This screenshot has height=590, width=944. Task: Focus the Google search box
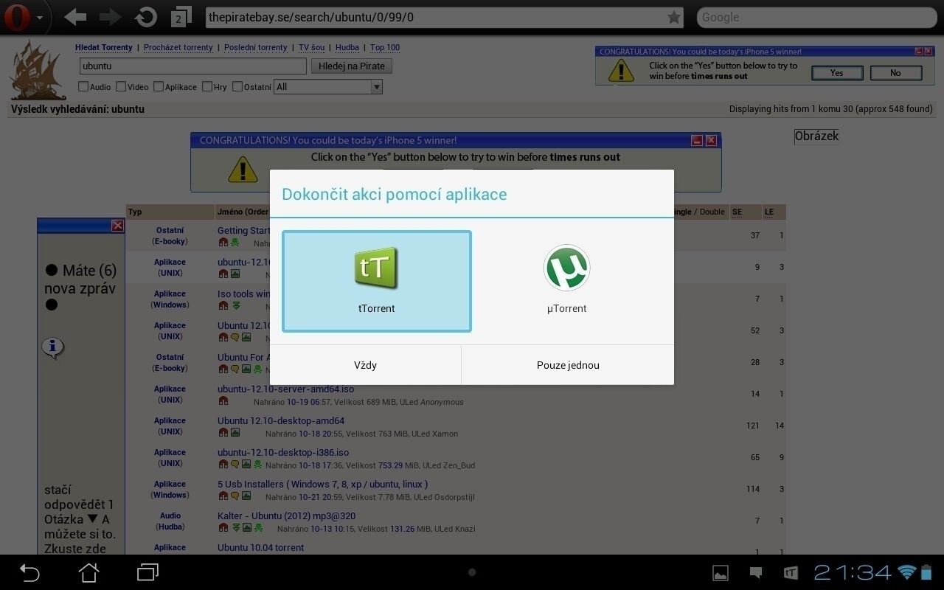coord(816,17)
